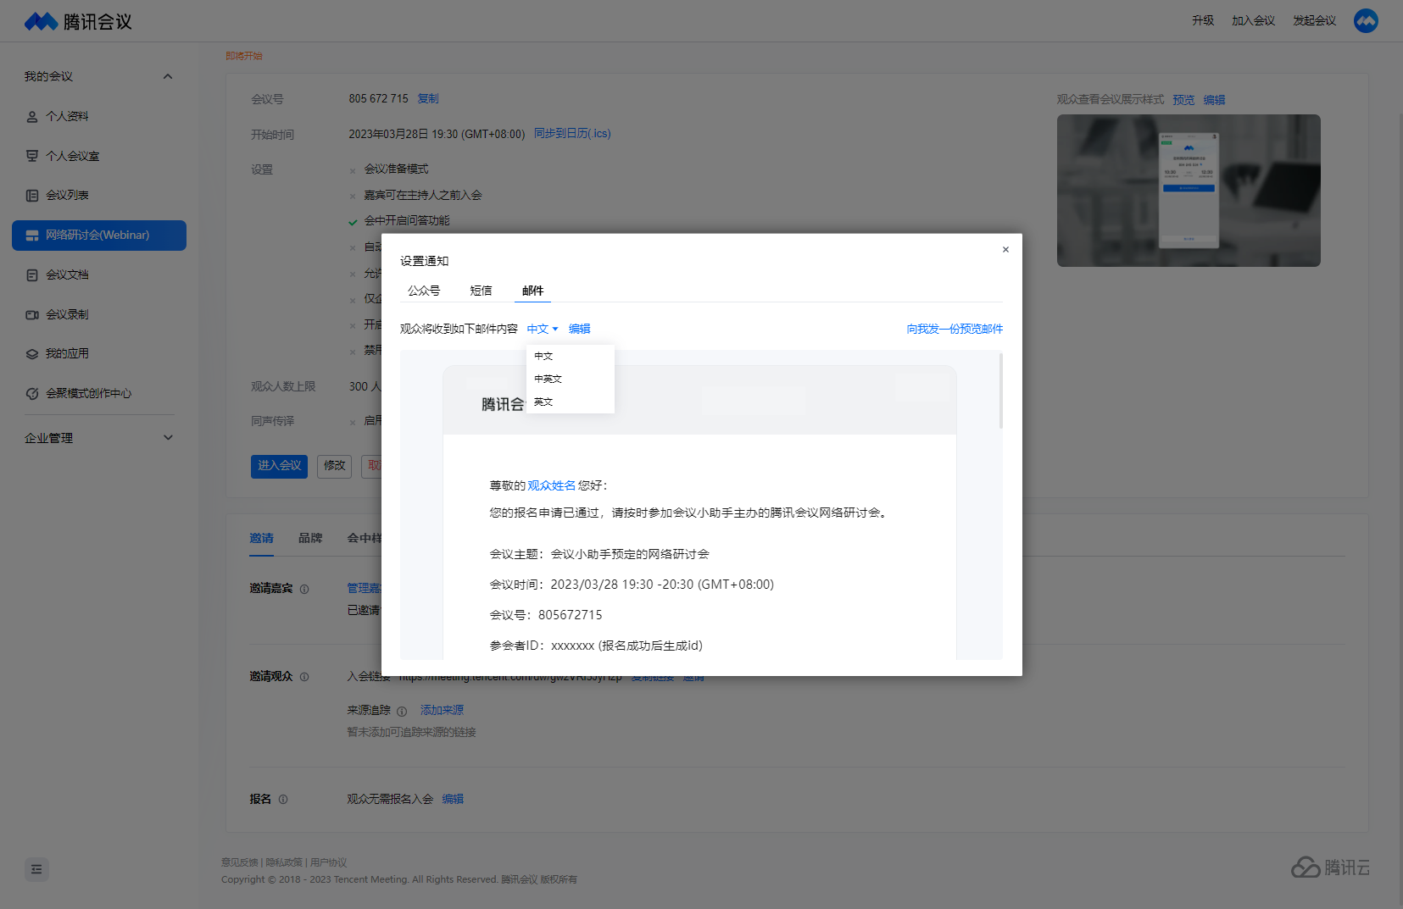Click 观众姓名 placeholder link in email

551,485
